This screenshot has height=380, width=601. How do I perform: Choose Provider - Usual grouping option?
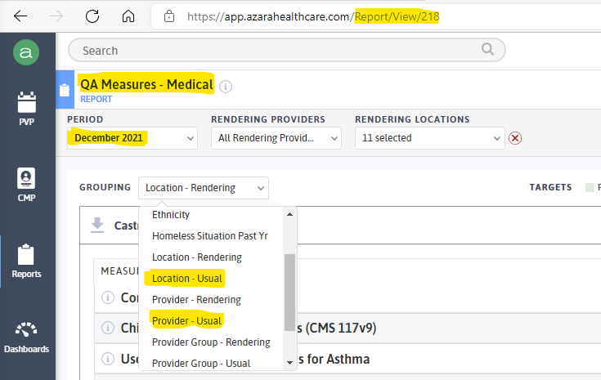(187, 321)
